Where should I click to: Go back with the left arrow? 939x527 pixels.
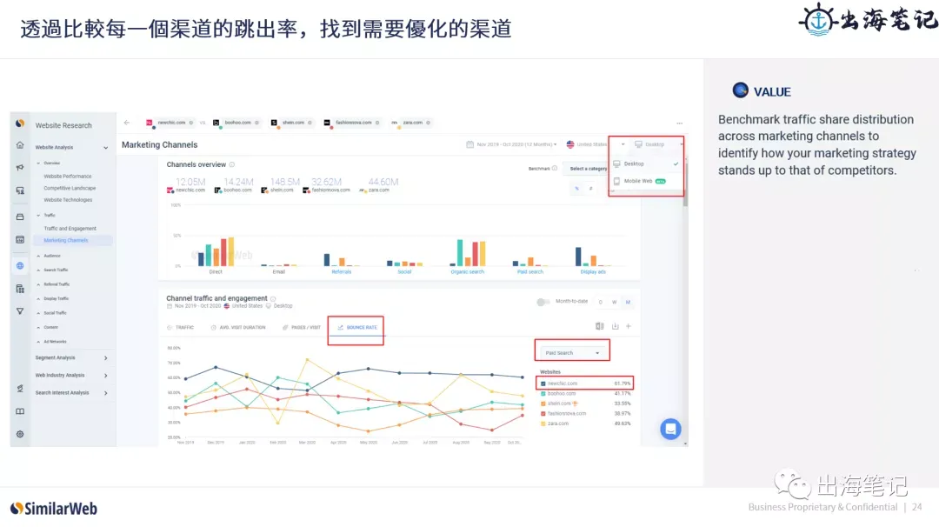point(126,123)
